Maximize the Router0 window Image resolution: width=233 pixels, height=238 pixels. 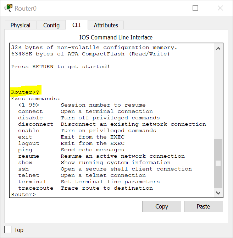click(x=195, y=8)
